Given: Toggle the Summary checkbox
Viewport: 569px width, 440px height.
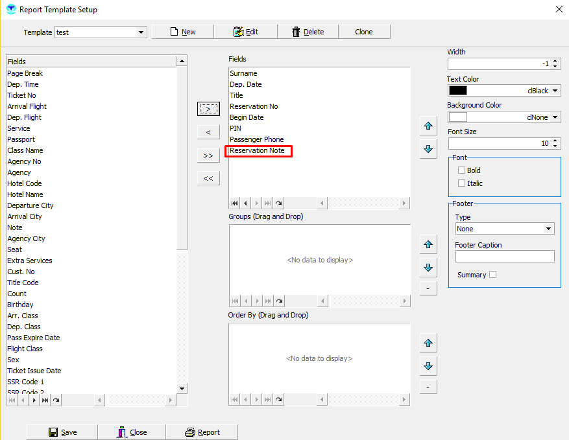Looking at the screenshot, I should pyautogui.click(x=493, y=275).
